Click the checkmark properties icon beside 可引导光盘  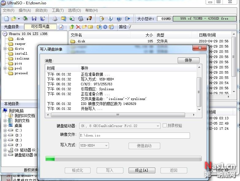(x=61, y=27)
